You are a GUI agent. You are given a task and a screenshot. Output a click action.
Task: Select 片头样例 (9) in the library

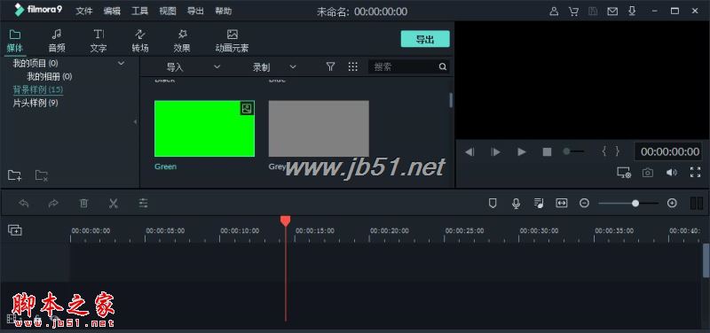pos(35,103)
